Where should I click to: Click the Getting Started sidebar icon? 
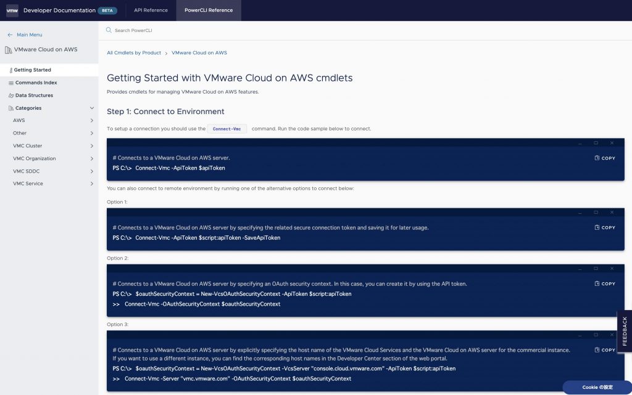point(11,70)
